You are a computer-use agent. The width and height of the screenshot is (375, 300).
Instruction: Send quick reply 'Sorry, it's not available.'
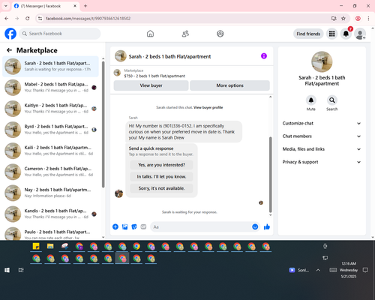pos(161,188)
